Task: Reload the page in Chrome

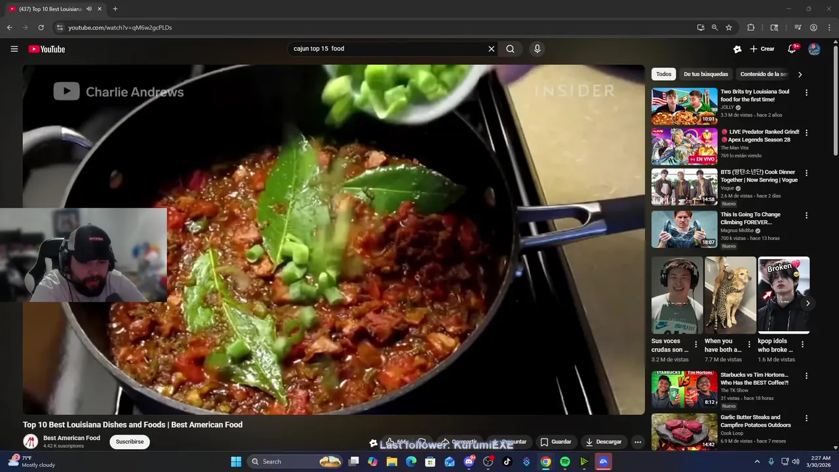Action: tap(41, 28)
